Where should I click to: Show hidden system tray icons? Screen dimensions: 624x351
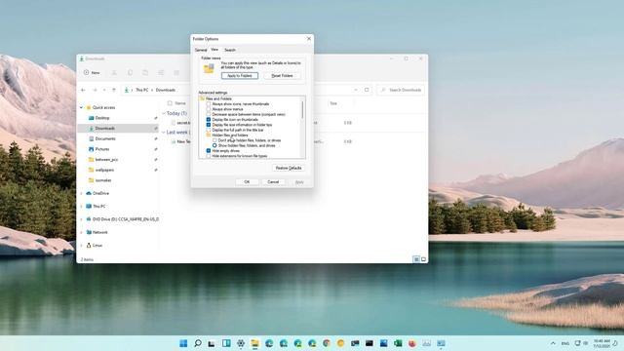click(553, 343)
